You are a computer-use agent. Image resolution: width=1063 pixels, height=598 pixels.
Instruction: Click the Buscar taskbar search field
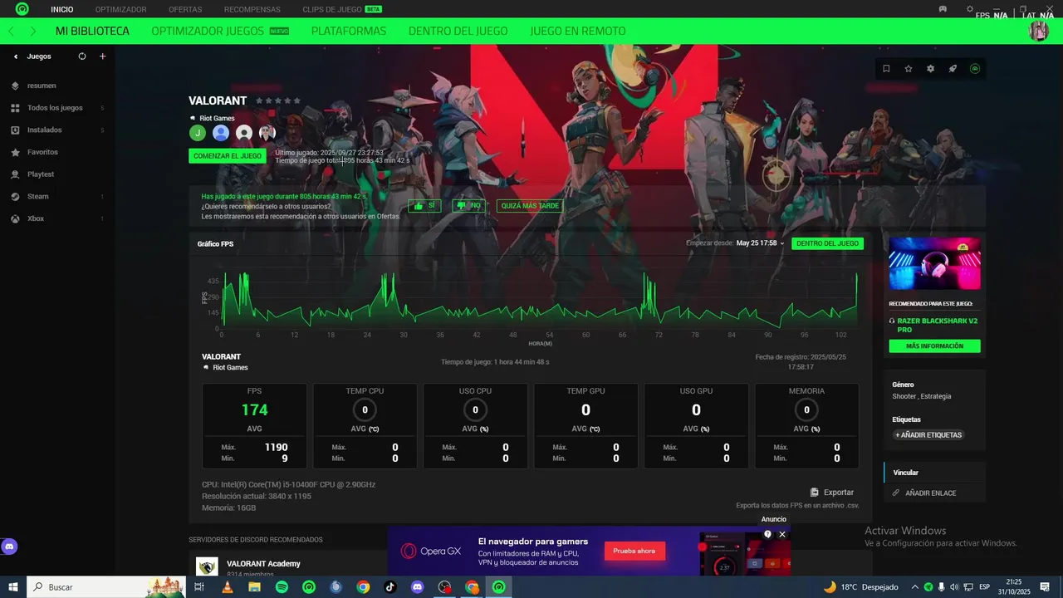[106, 587]
